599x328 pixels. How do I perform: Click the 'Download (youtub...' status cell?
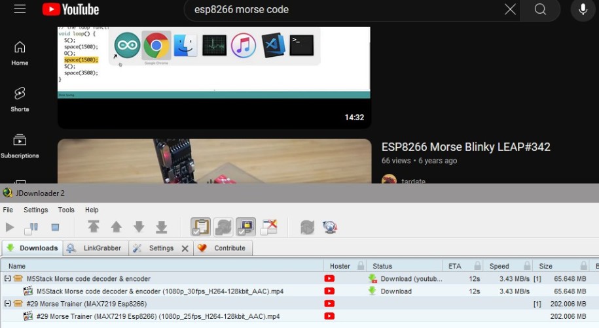[405, 279]
